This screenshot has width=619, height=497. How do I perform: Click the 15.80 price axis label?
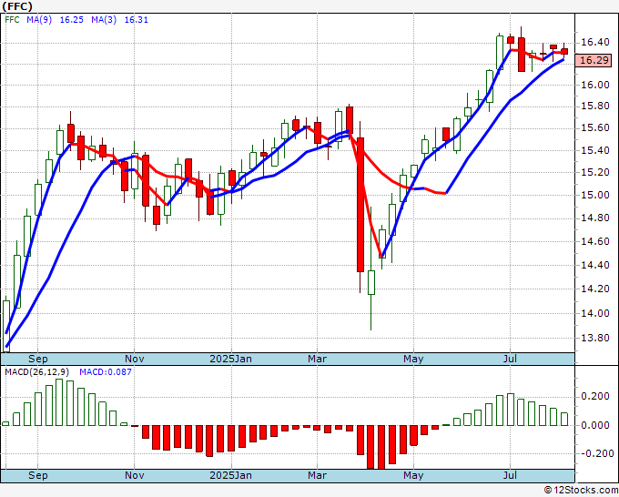pyautogui.click(x=595, y=106)
